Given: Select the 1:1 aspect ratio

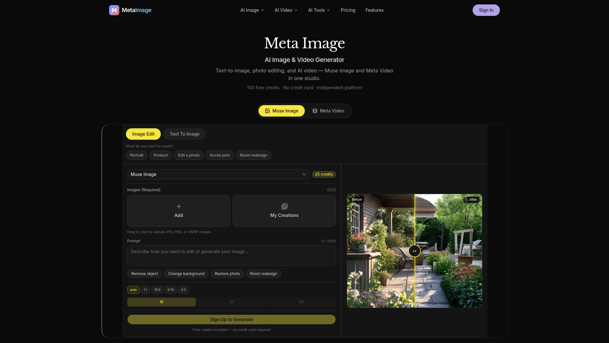Looking at the screenshot, I should point(145,290).
